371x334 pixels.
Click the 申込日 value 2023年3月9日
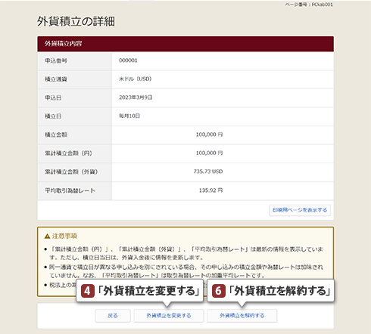pos(136,97)
